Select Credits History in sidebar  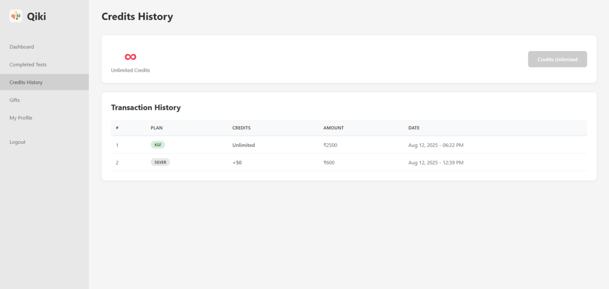tap(26, 82)
